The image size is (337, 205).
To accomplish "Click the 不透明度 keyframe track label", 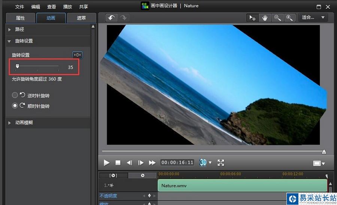I will (108, 196).
